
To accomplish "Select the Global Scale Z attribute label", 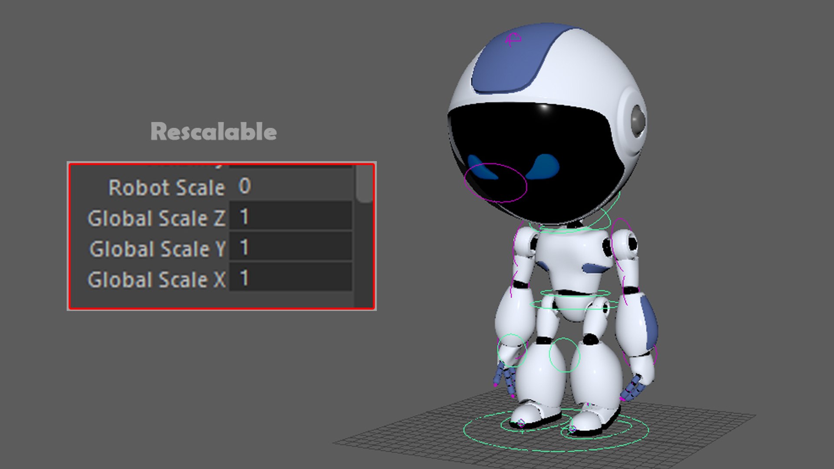I will (156, 218).
